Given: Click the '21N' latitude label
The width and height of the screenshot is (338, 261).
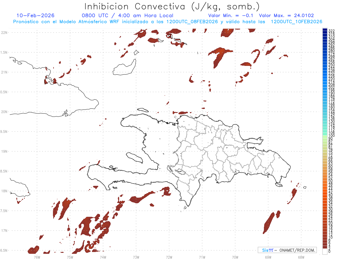Looking at the screenshot, I should coord(4,72).
